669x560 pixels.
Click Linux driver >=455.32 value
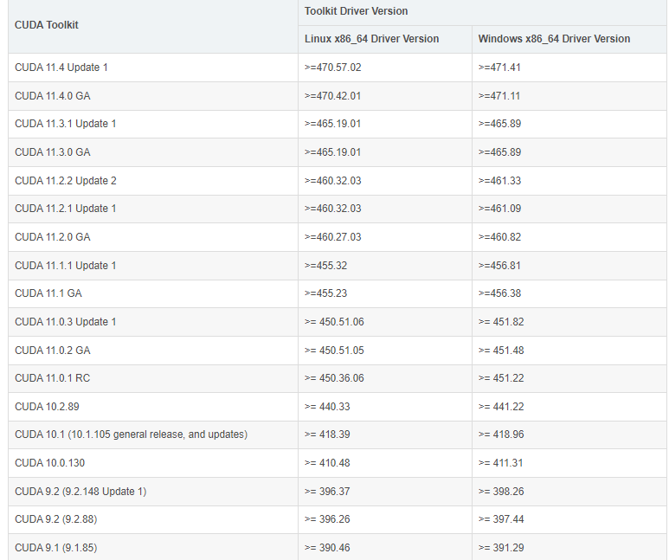pos(325,266)
